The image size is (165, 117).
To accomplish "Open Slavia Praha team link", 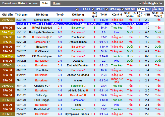I will coord(42,20).
